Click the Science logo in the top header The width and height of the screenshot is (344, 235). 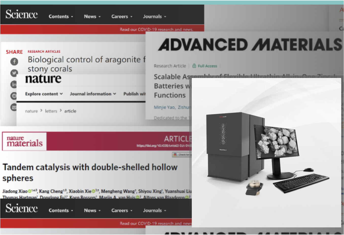22,14
